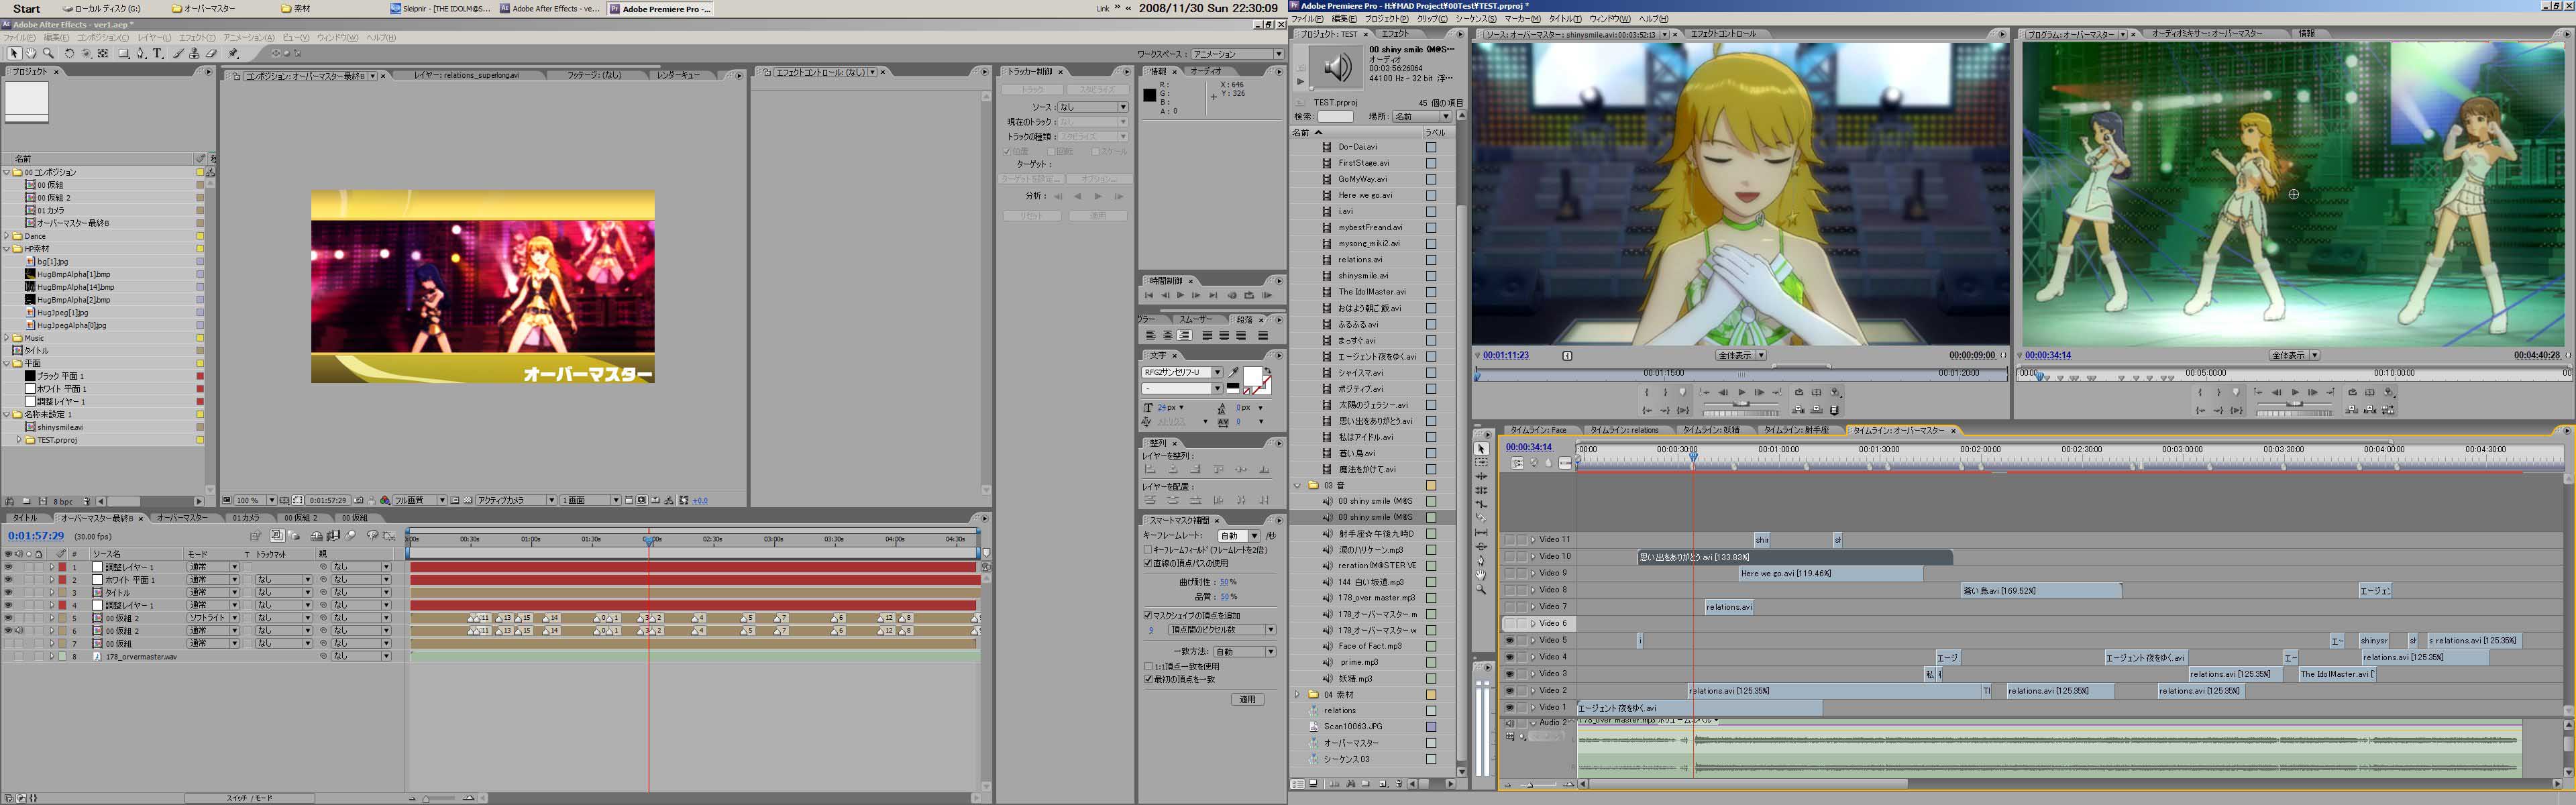Select the Pen tool
Image resolution: width=2576 pixels, height=805 pixels.
pyautogui.click(x=140, y=53)
